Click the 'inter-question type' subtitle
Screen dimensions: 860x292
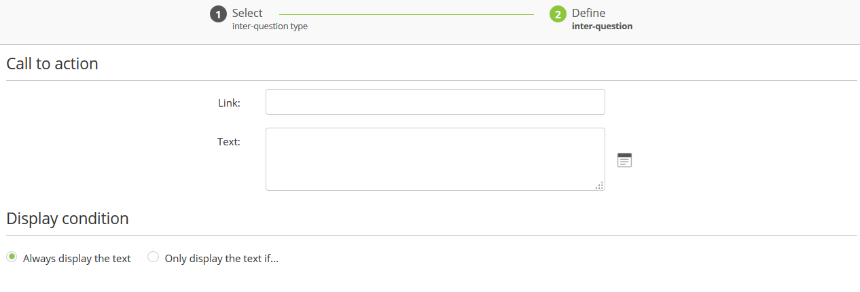[270, 26]
